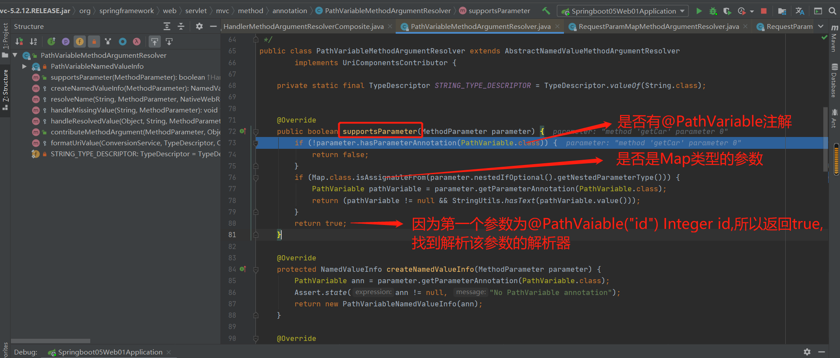This screenshot has width=840, height=358.
Task: Run with profiler icon
Action: pyautogui.click(x=741, y=11)
